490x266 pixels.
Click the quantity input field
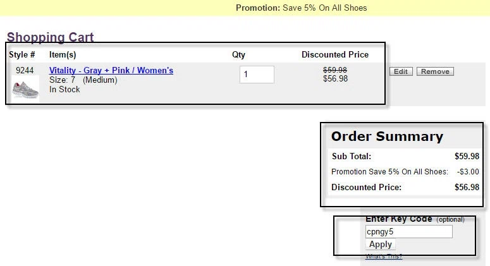(257, 75)
